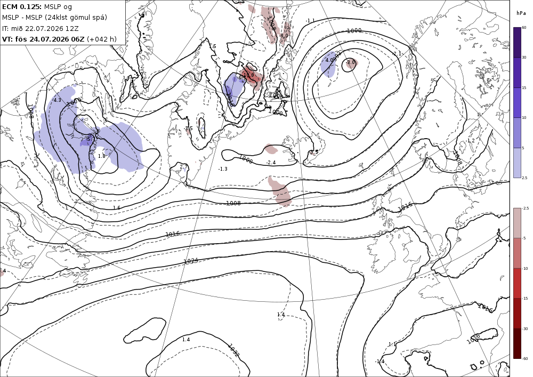Click the '2.5' tick label on blue legend
Viewport: 533px width, 377px height.
click(x=524, y=178)
